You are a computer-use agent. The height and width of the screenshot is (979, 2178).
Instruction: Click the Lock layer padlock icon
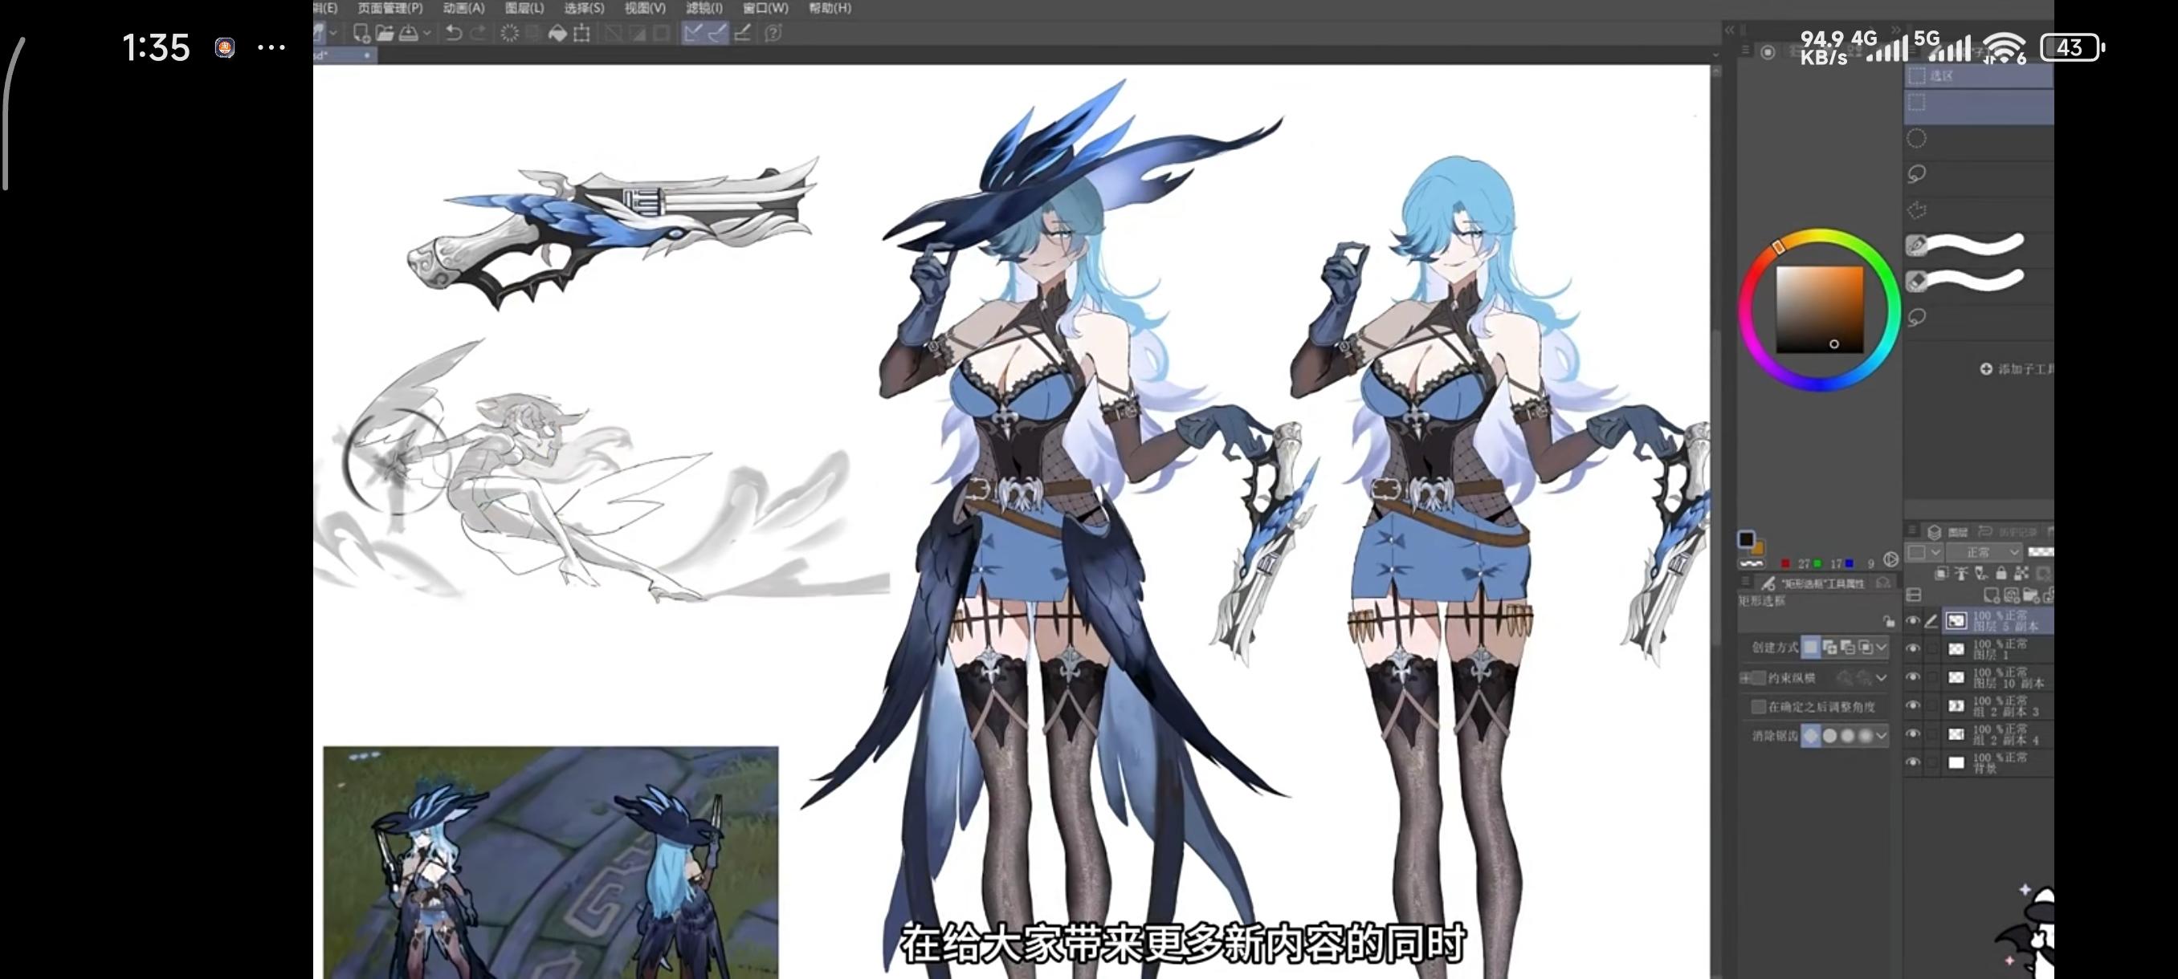click(x=2001, y=574)
